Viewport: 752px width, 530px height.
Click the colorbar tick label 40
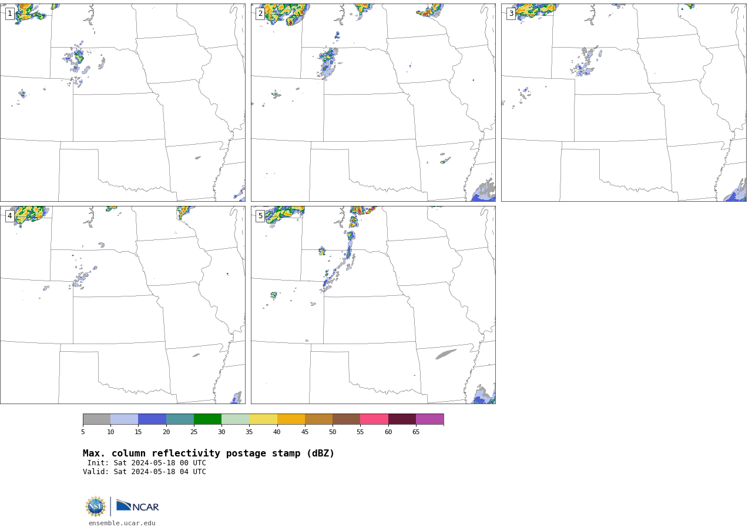pos(277,432)
